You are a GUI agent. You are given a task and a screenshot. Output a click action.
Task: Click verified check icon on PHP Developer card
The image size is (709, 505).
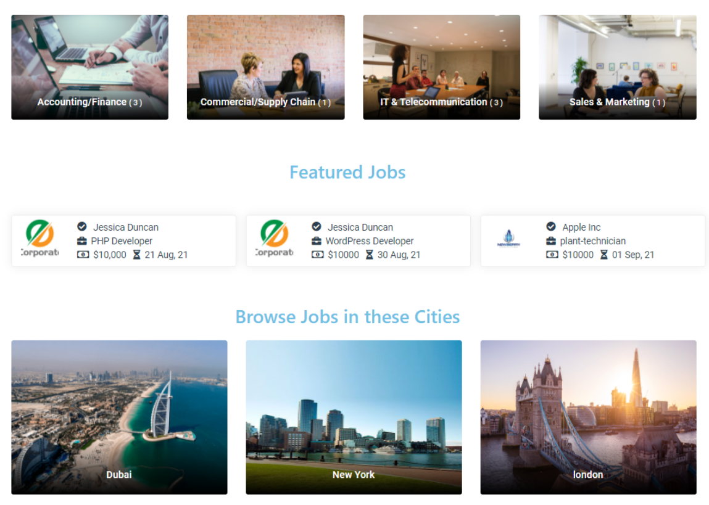click(x=82, y=226)
